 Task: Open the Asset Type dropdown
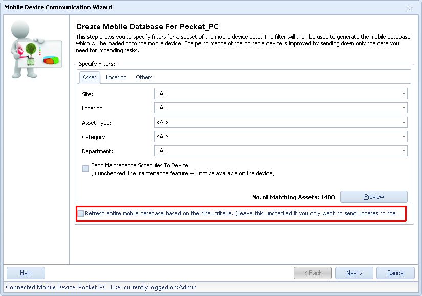403,122
